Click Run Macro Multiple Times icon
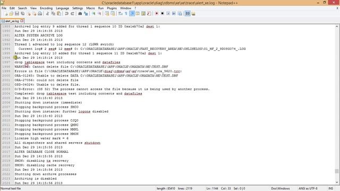Image resolution: width=340 pixels, height=191 pixels. click(174, 14)
